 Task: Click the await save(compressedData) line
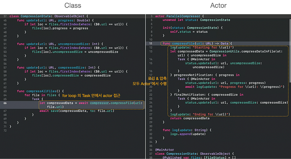coord(76,111)
